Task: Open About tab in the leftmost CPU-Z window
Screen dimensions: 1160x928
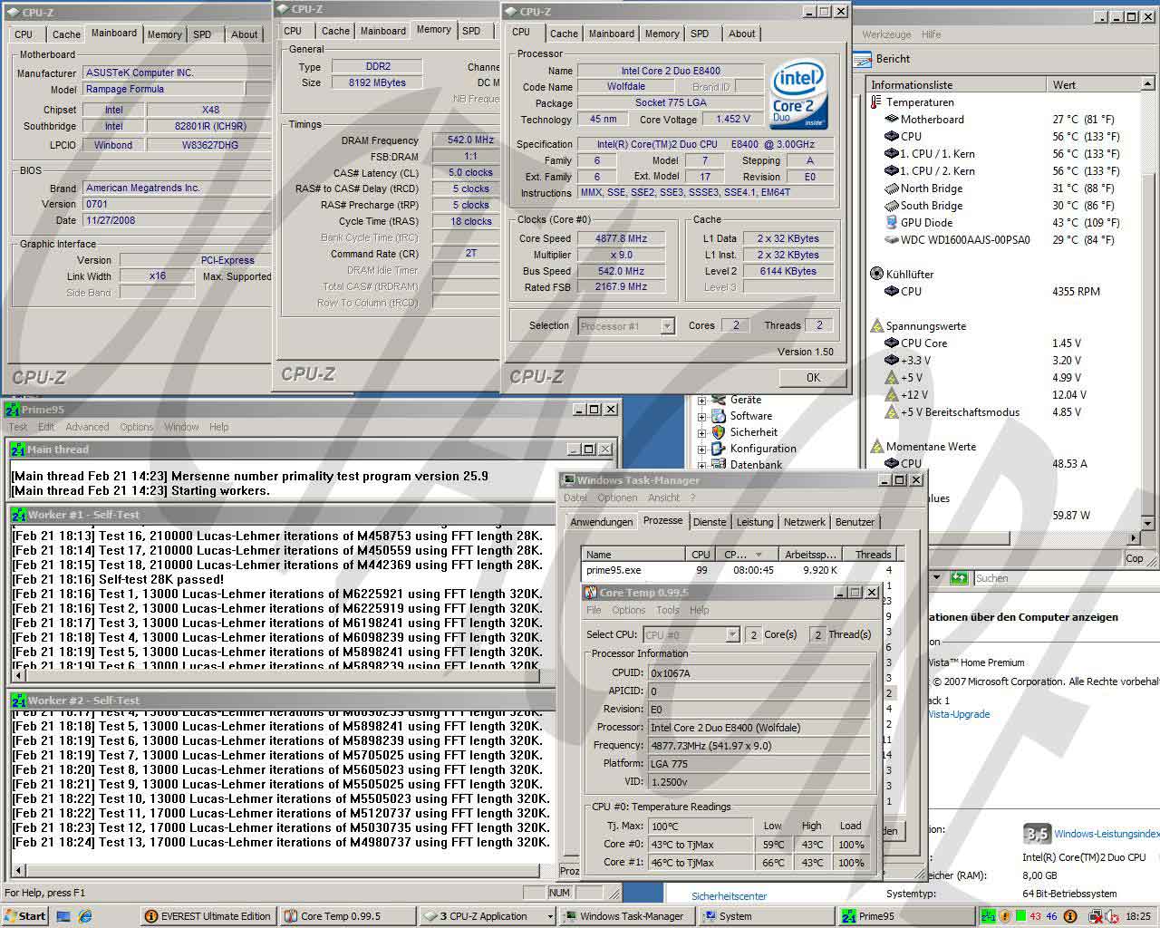Action: click(x=244, y=34)
